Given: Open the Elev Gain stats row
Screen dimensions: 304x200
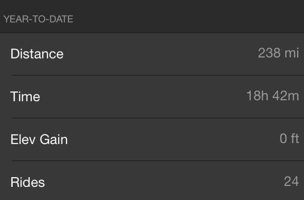Looking at the screenshot, I should pyautogui.click(x=152, y=139).
